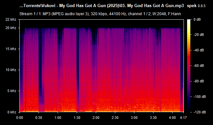213x125 pixels.
Task: Click the file path title text
Action: click(102, 6)
